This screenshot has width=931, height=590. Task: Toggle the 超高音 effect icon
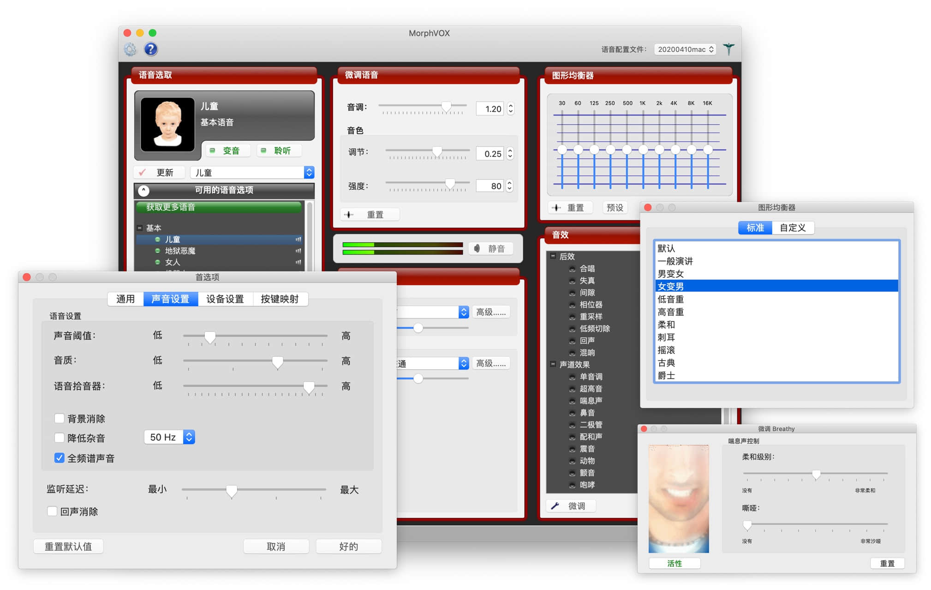572,389
